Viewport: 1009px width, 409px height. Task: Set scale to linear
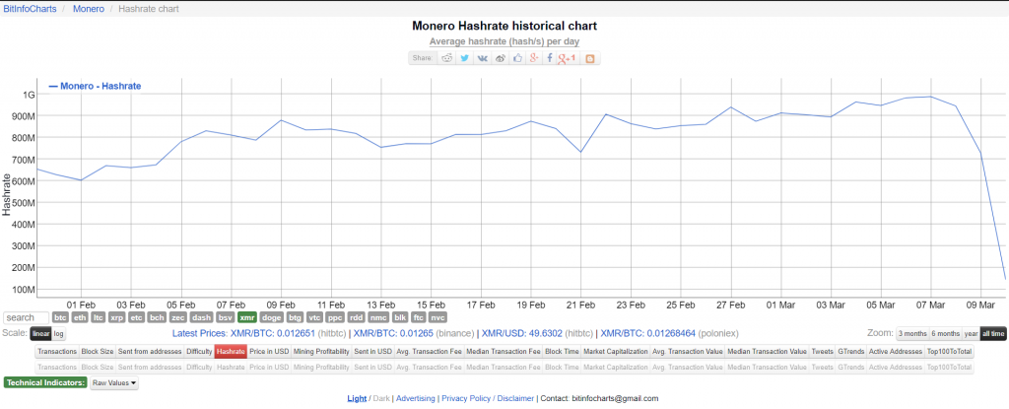40,334
